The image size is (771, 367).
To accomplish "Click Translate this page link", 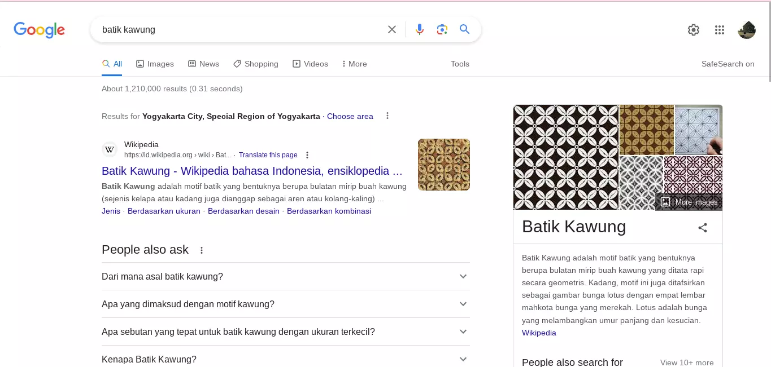I will [268, 155].
